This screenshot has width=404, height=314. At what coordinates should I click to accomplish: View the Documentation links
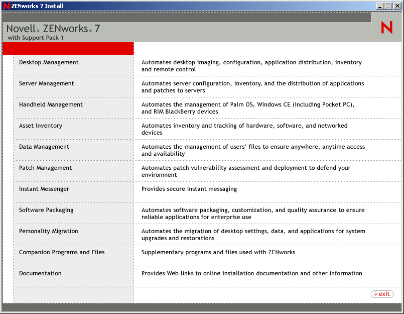click(40, 273)
